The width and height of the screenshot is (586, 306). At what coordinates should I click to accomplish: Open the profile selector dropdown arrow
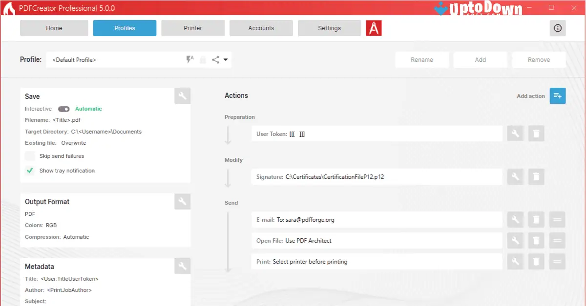click(x=226, y=59)
